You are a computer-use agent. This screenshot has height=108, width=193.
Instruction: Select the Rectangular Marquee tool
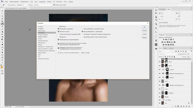coord(2,13)
